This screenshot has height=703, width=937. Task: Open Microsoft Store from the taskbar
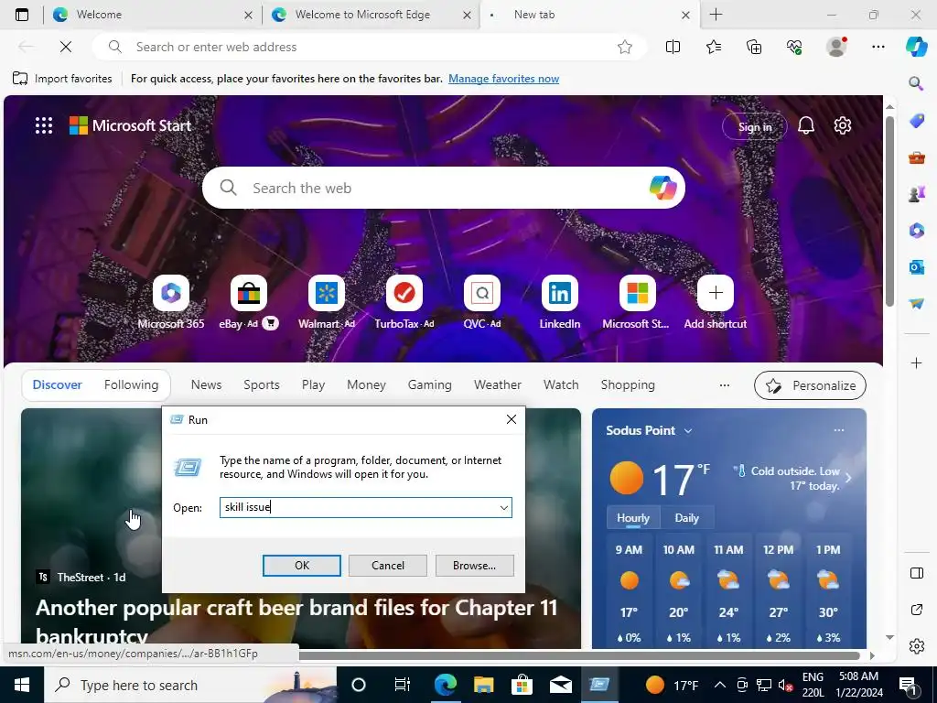521,685
